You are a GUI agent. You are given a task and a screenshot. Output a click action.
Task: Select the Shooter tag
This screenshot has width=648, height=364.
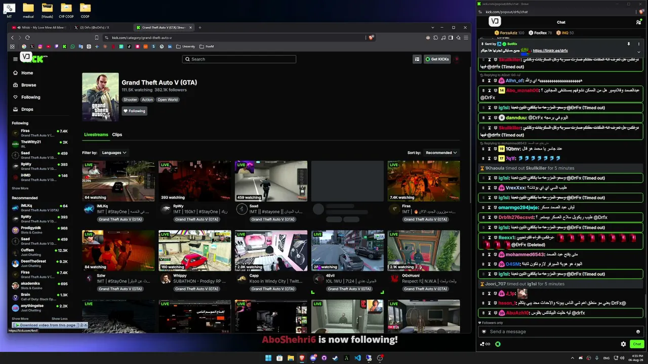(130, 100)
